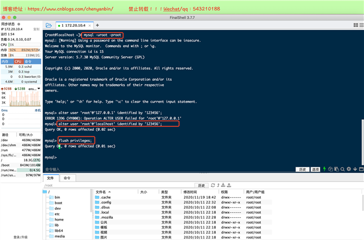364x240 pixels.
Task: Click the copy icon in terminal toolbar
Action: [331, 169]
